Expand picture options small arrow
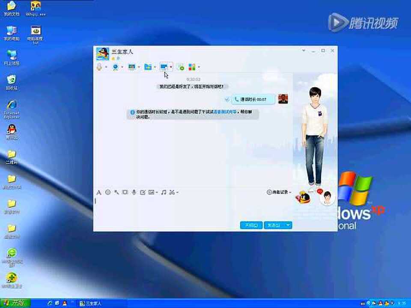Image resolution: width=411 pixels, height=308 pixels. pos(157,192)
